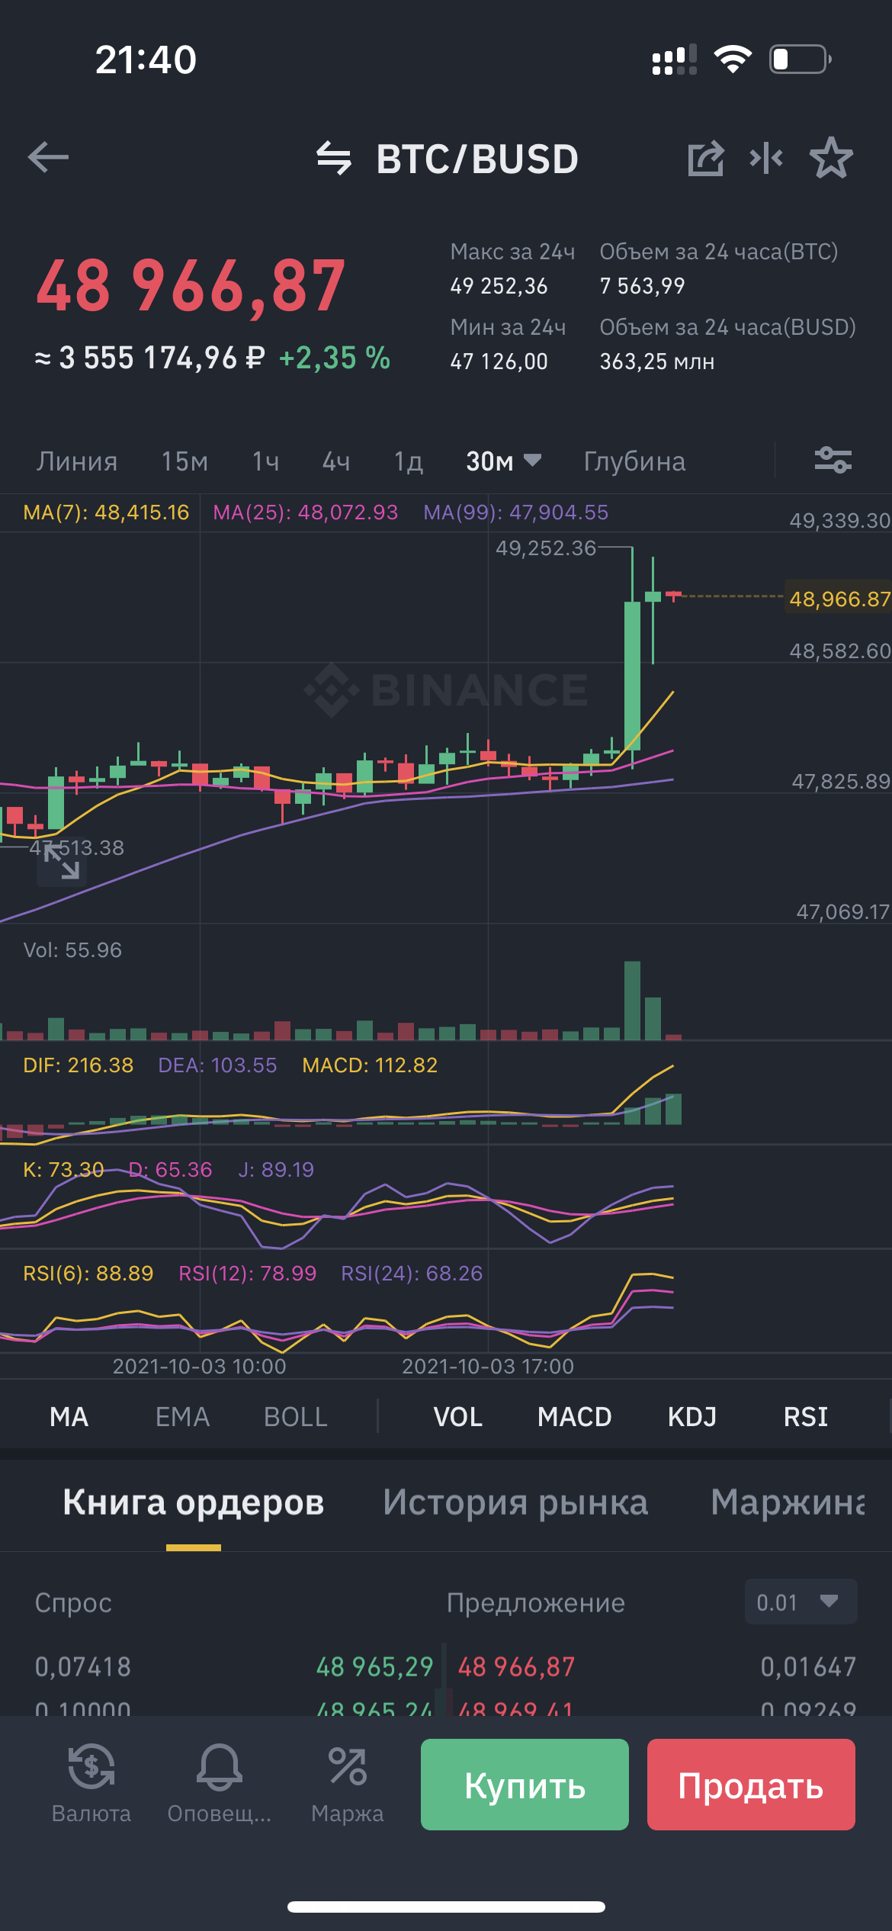892x1931 pixels.
Task: Enable the BOLL indicator overlay
Action: (295, 1417)
